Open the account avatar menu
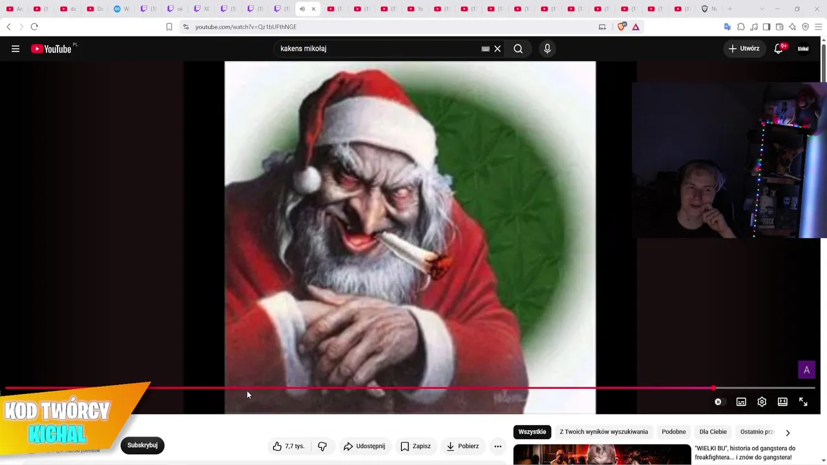 coord(803,48)
